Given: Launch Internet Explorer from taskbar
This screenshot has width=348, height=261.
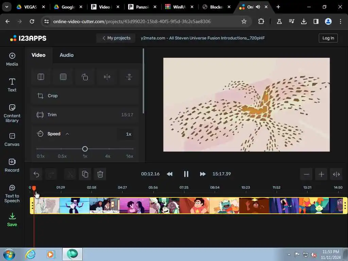Looking at the screenshot, I should click(x=30, y=254).
